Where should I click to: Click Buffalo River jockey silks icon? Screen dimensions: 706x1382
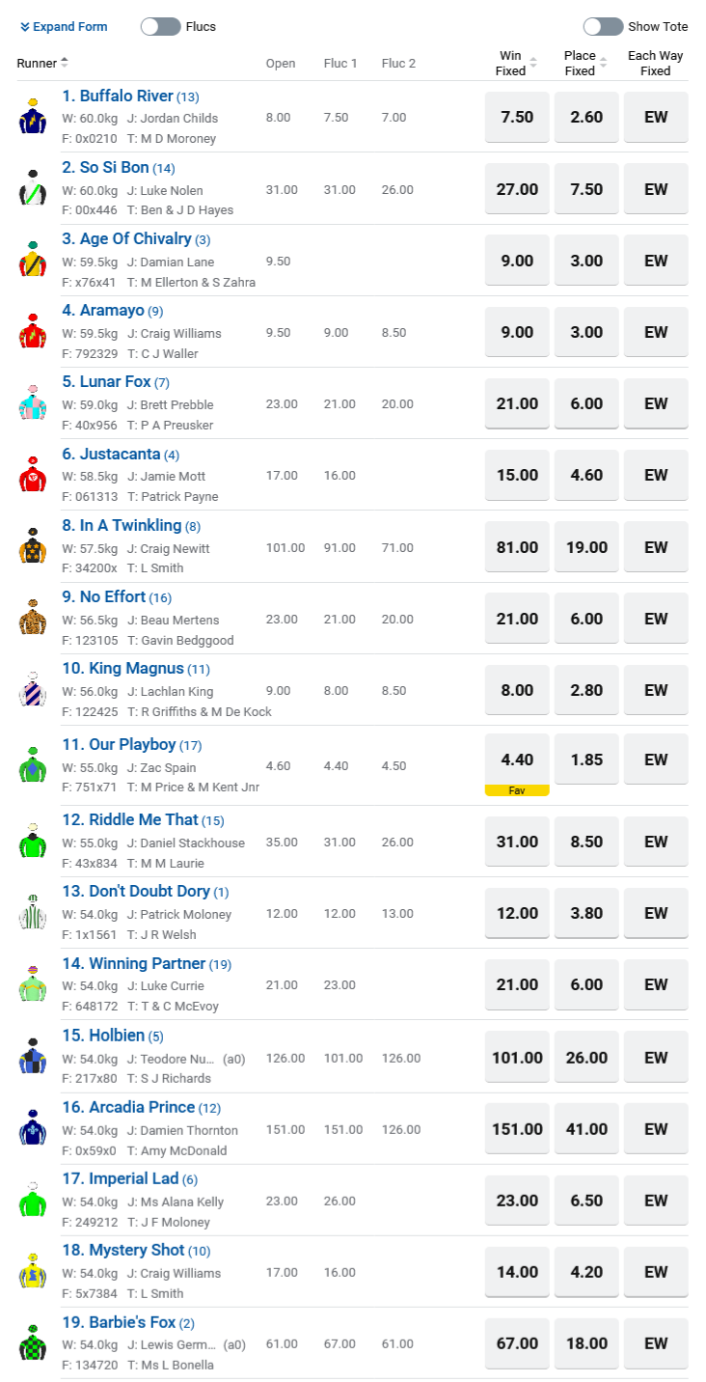coord(33,116)
